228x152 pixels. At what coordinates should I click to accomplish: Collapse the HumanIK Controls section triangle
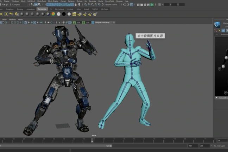[x=216, y=98]
